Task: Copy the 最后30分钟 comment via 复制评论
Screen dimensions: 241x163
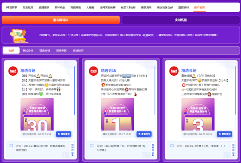Action: click(73, 150)
